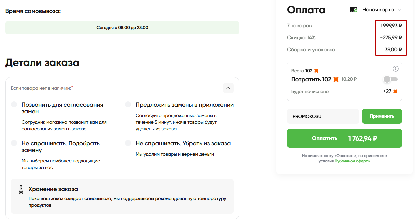This screenshot has height=223, width=415.
Task: Select "Позвонить для согласования замен" option
Action: [14, 105]
